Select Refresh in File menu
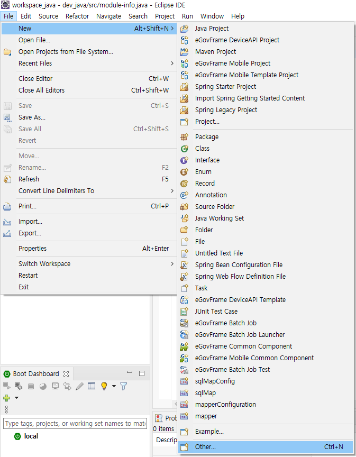This screenshot has width=356, height=457. coord(89,179)
